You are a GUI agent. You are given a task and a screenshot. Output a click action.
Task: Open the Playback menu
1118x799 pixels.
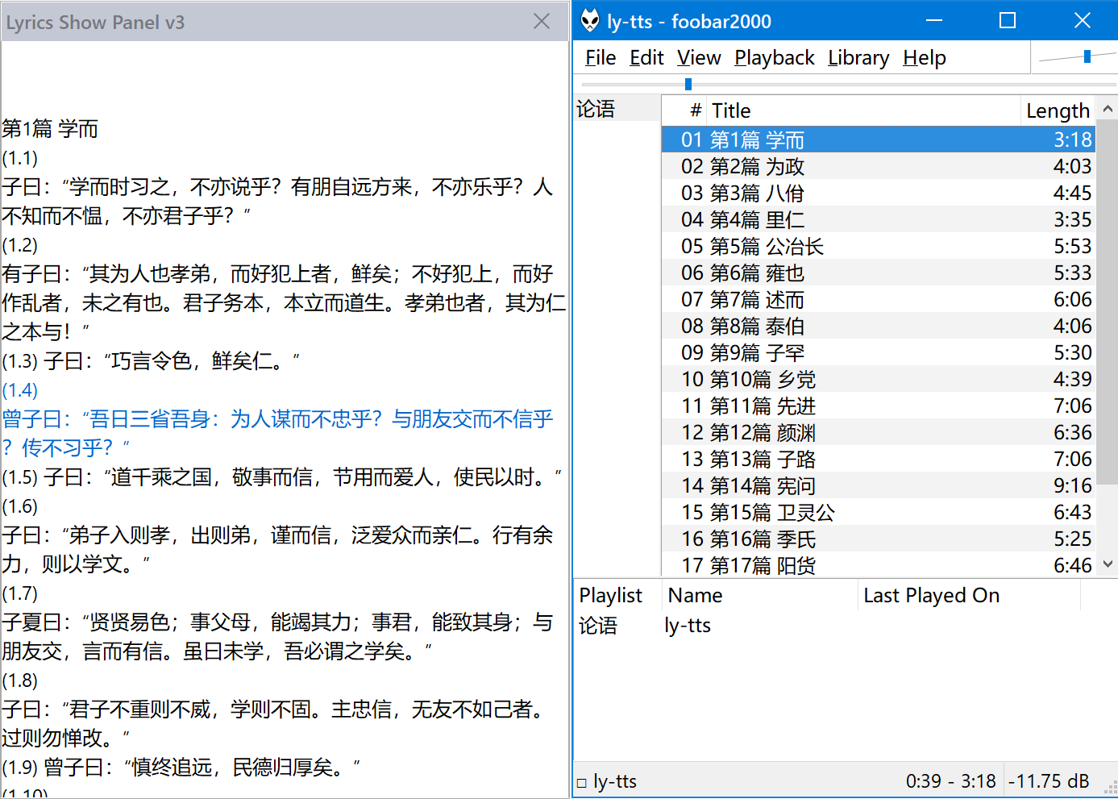tap(775, 58)
